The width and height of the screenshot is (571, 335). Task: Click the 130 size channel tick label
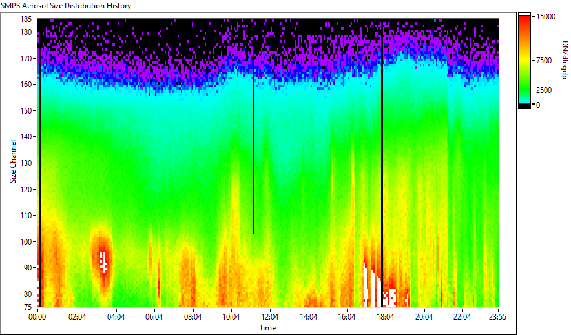click(x=26, y=163)
